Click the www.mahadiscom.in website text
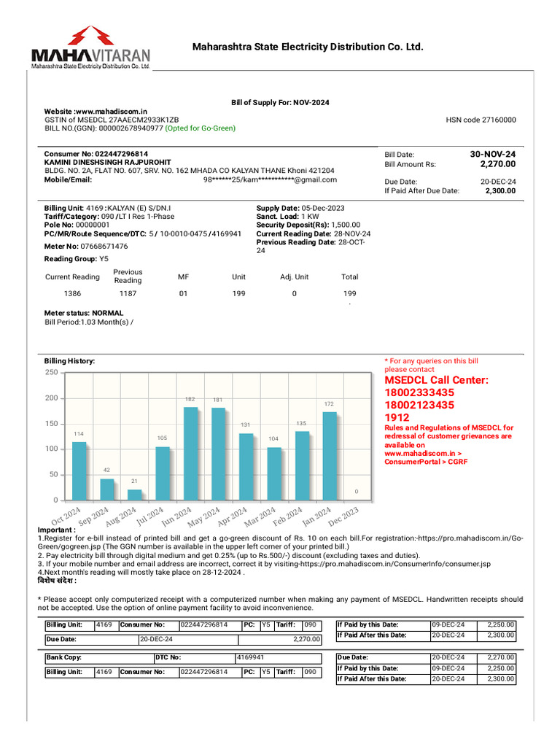This screenshot has height=747, width=560. pos(111,112)
